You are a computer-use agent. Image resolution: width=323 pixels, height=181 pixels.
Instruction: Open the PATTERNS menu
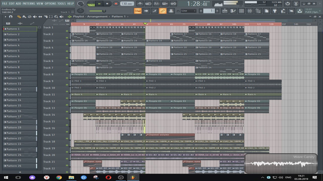(29, 4)
